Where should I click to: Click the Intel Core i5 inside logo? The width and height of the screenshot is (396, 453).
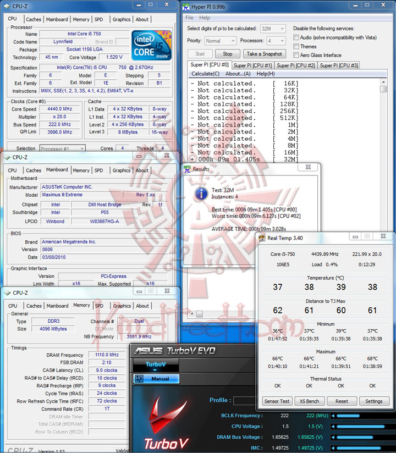[x=151, y=46]
